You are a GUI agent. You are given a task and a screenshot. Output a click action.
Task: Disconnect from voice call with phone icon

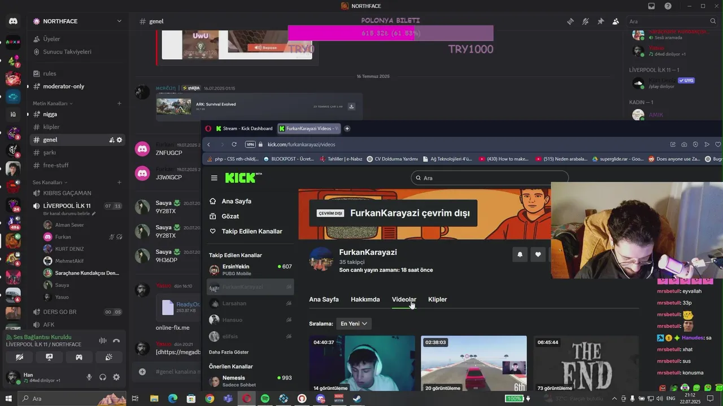[116, 341]
